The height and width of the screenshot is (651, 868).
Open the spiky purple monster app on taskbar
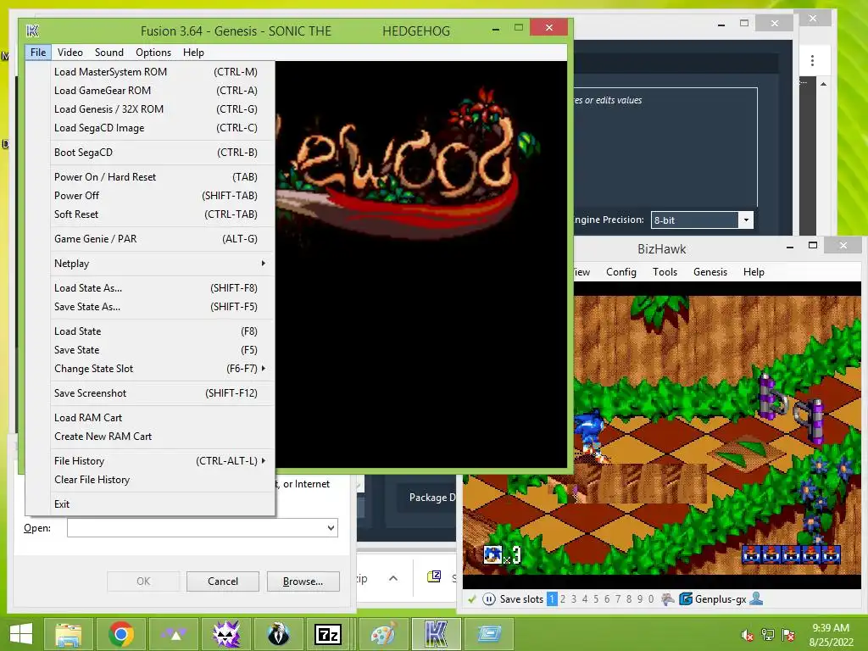[226, 634]
